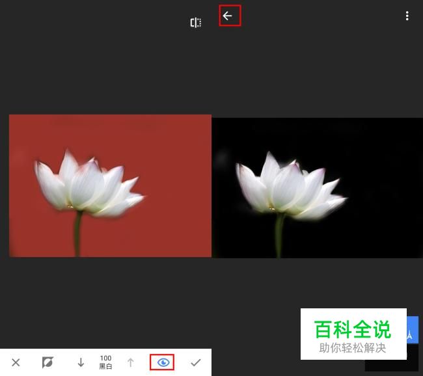Screen dimensions: 423x376
Task: Increase brush value with up arrow
Action: coord(131,362)
